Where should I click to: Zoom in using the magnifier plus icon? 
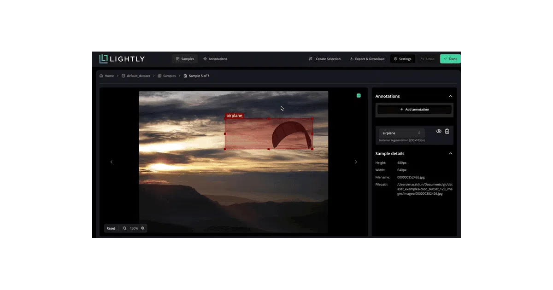pyautogui.click(x=143, y=228)
